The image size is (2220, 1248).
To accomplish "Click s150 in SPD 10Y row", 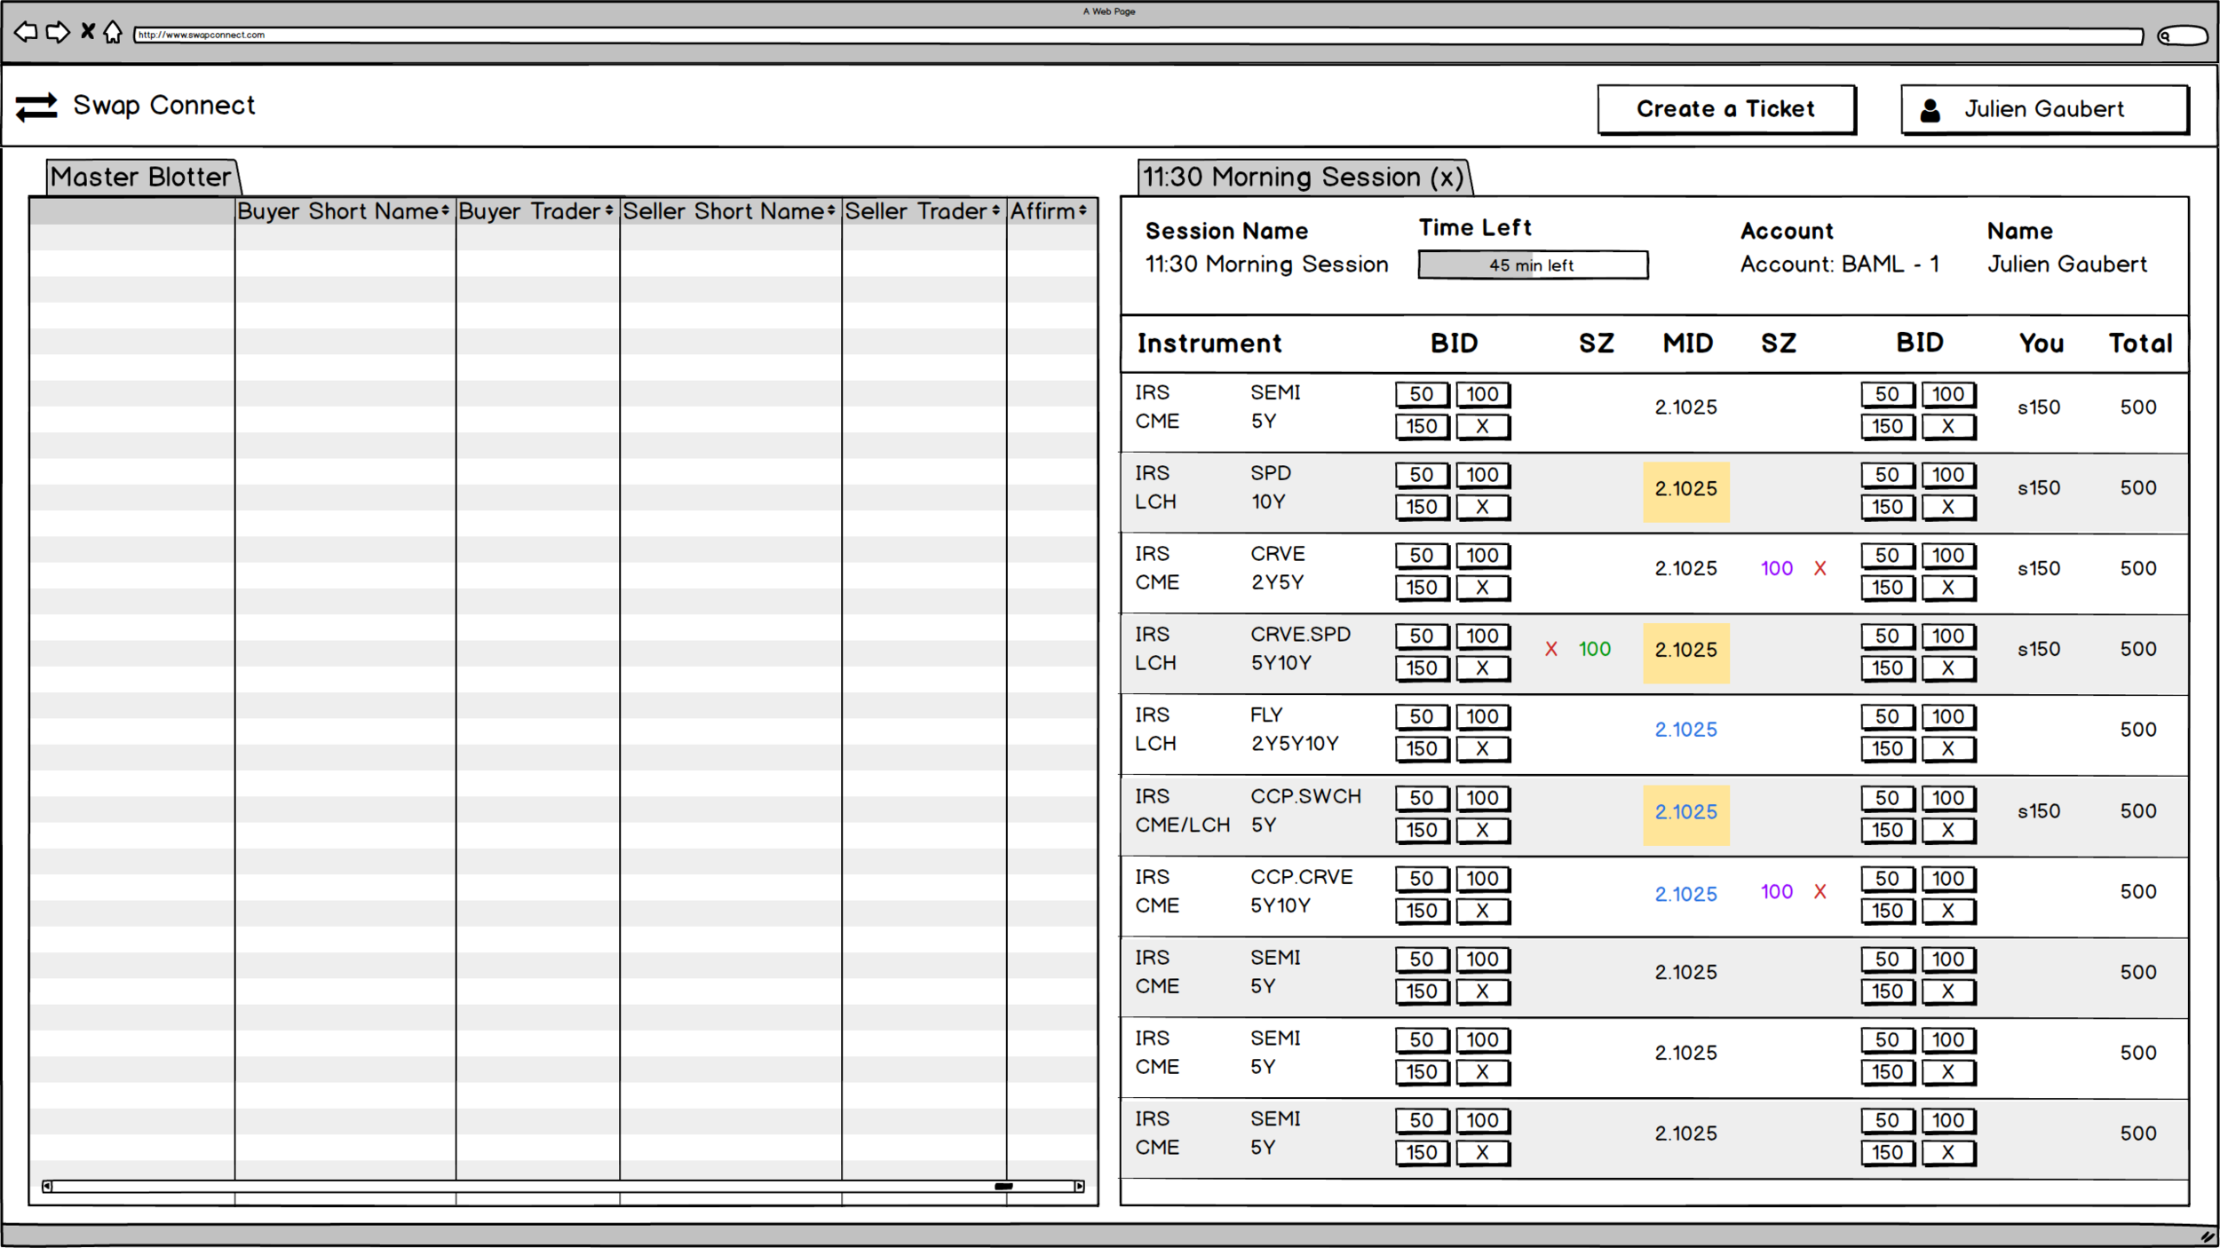I will tap(2039, 488).
